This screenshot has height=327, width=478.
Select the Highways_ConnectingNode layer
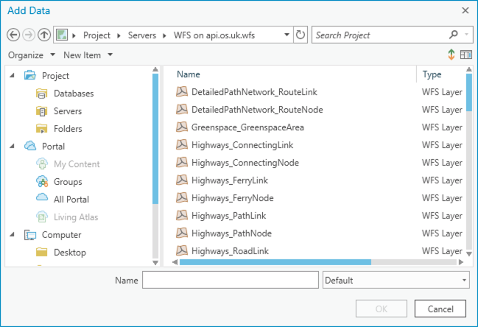tap(245, 163)
